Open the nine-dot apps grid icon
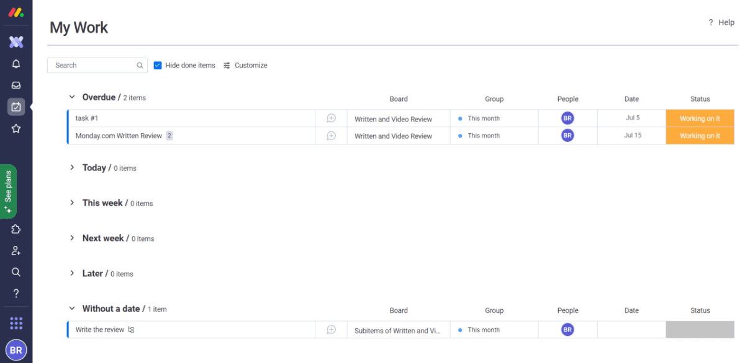The width and height of the screenshot is (745, 363). [16, 323]
